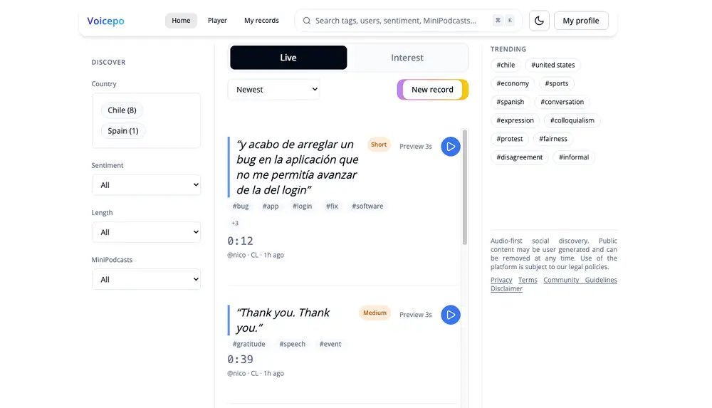712x408 pixels.
Task: Open the My records tab
Action: click(x=261, y=21)
